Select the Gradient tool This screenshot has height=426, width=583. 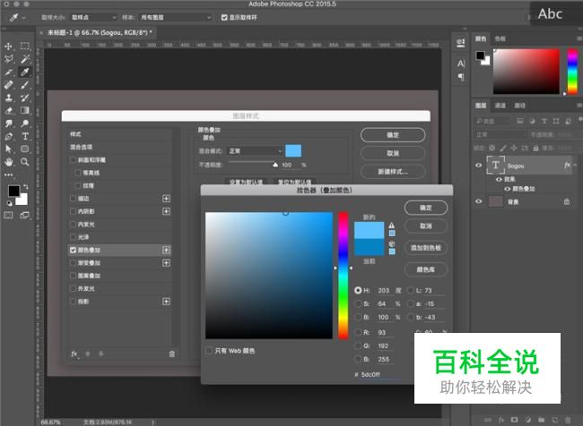(25, 111)
